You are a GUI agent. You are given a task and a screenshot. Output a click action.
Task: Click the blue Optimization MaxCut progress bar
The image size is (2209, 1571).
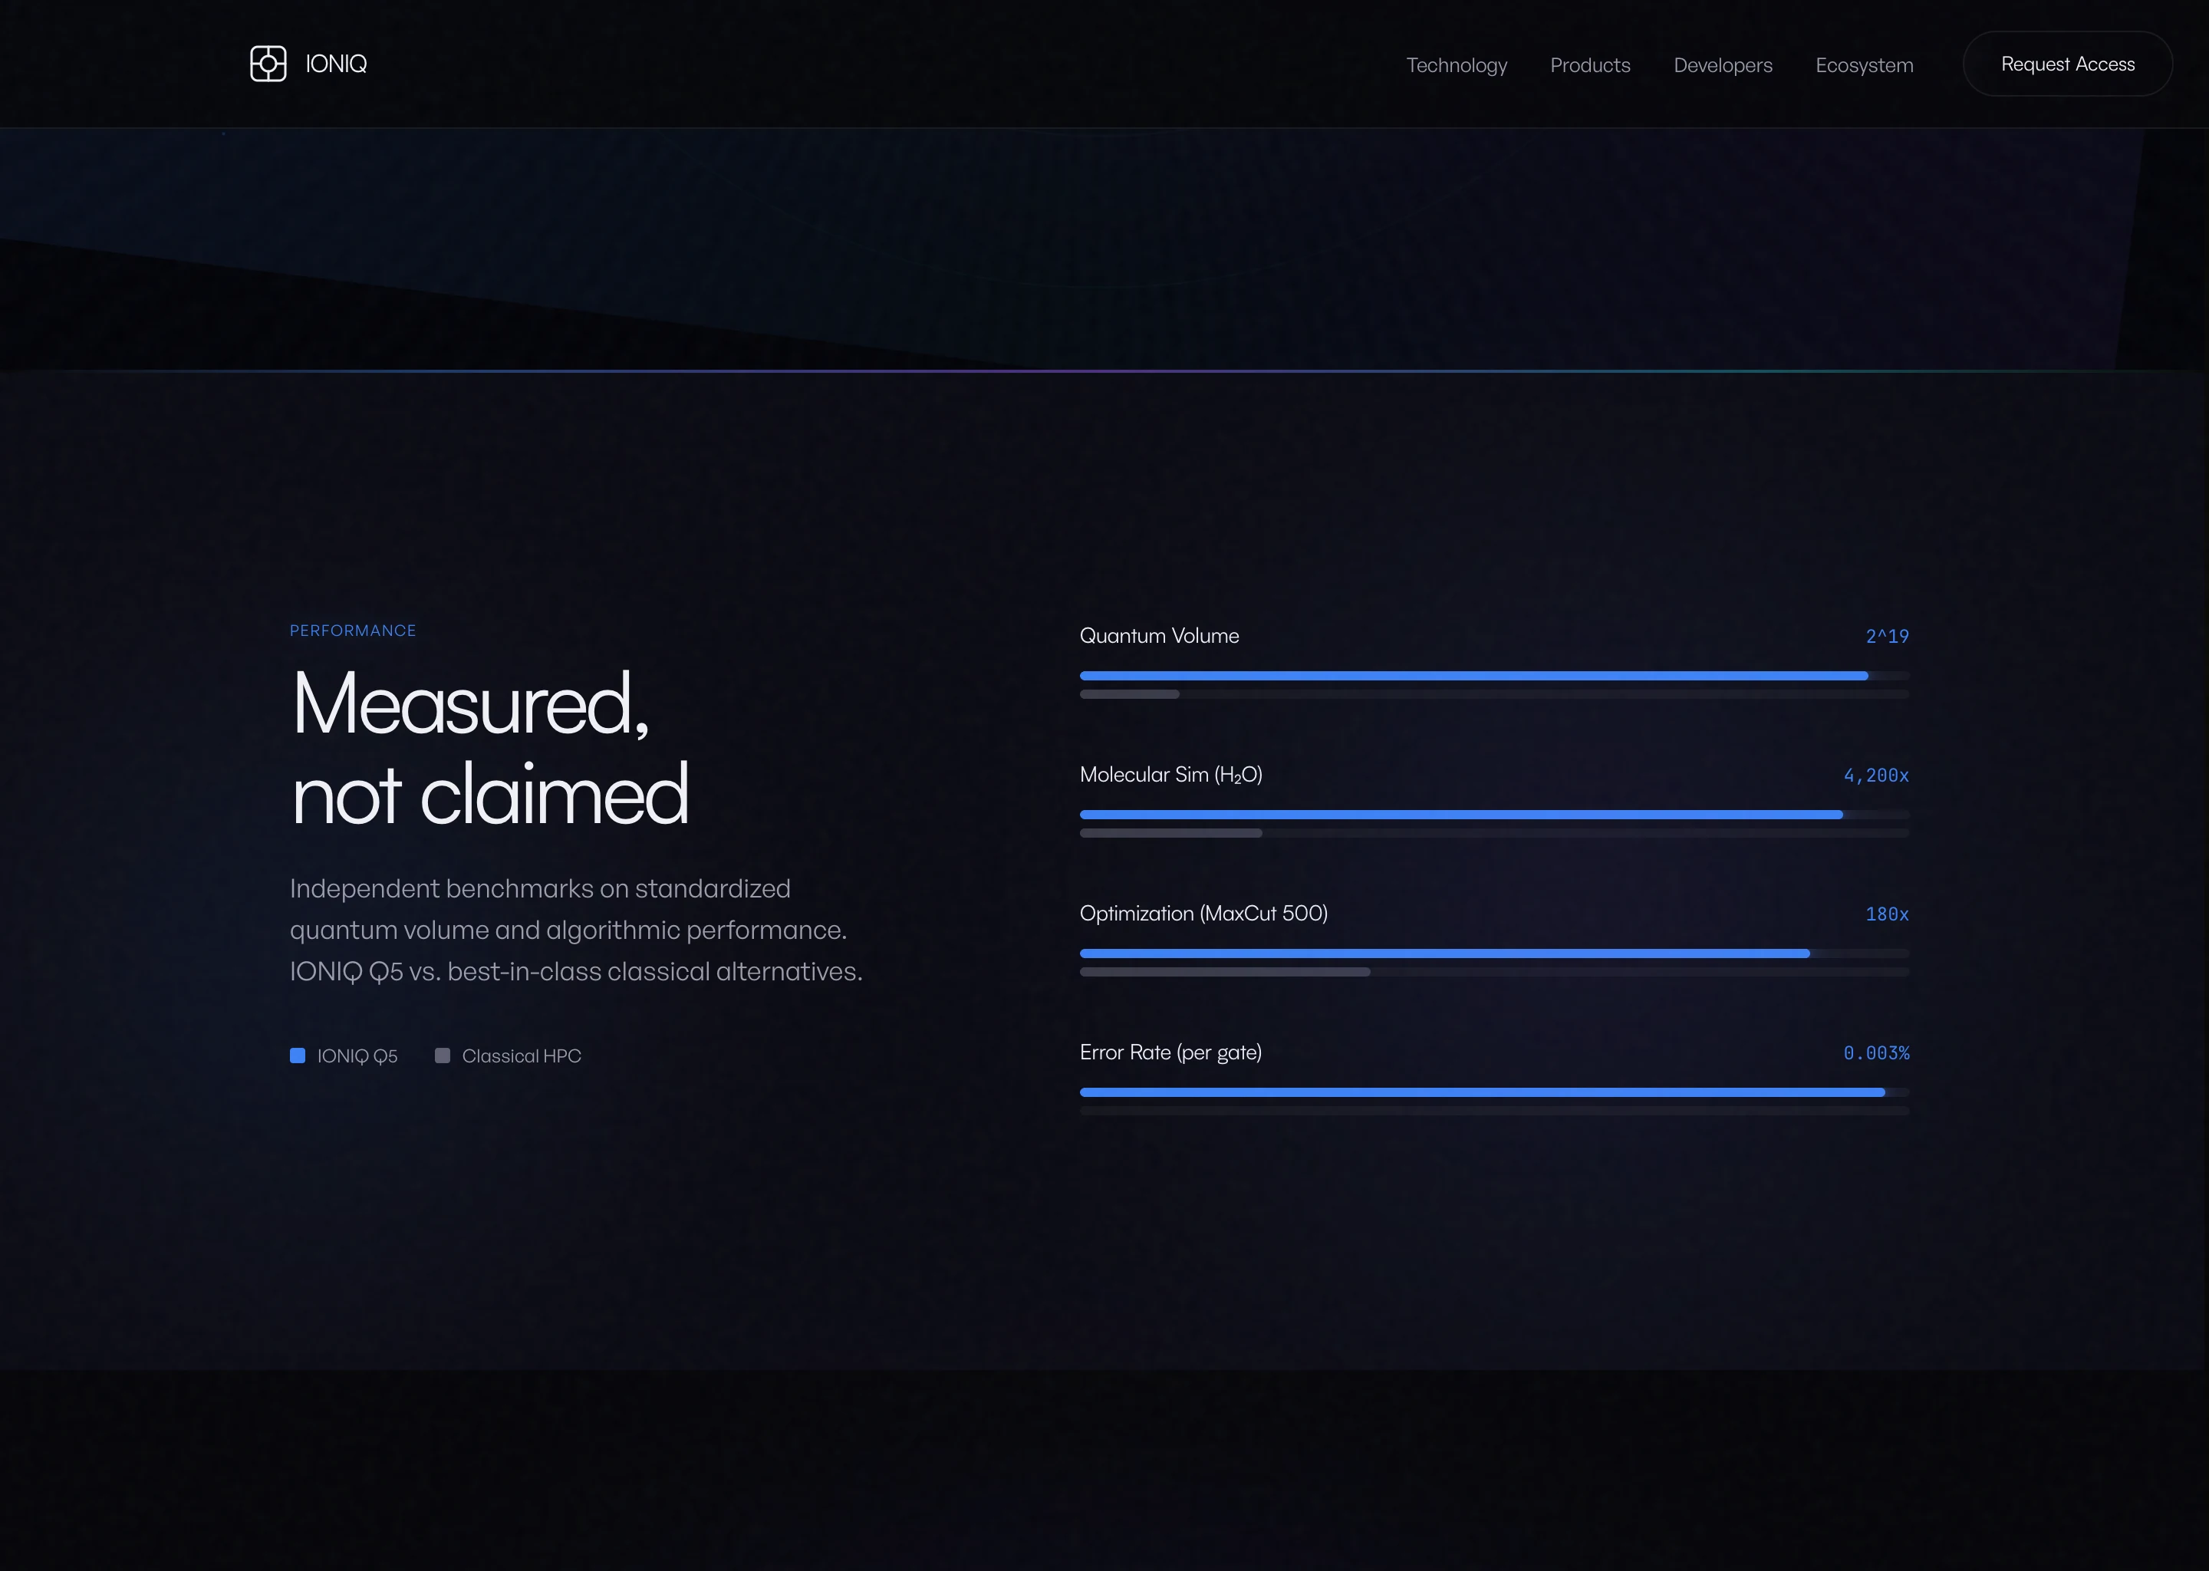1445,953
